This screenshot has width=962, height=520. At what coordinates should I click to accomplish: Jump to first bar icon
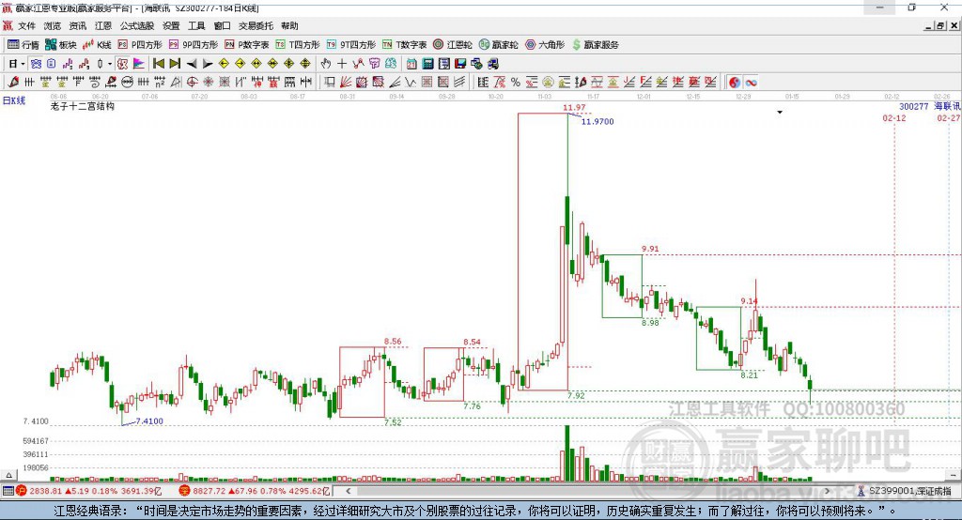pyautogui.click(x=158, y=64)
